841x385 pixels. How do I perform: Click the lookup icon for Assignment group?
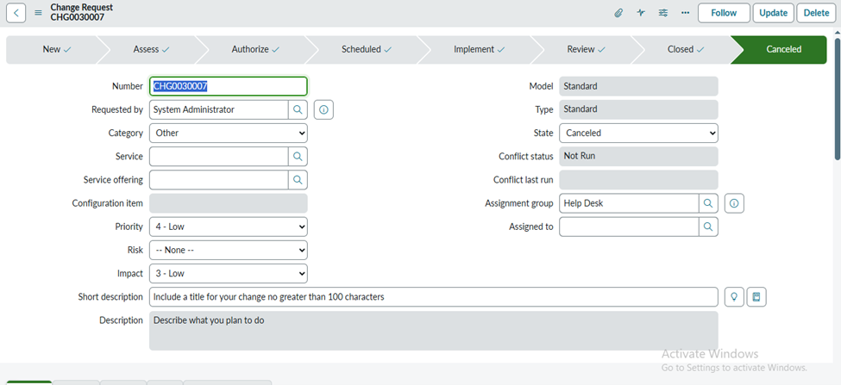(708, 203)
